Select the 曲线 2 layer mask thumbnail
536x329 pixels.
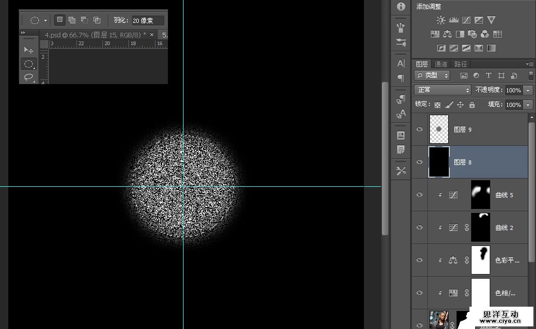(x=480, y=227)
